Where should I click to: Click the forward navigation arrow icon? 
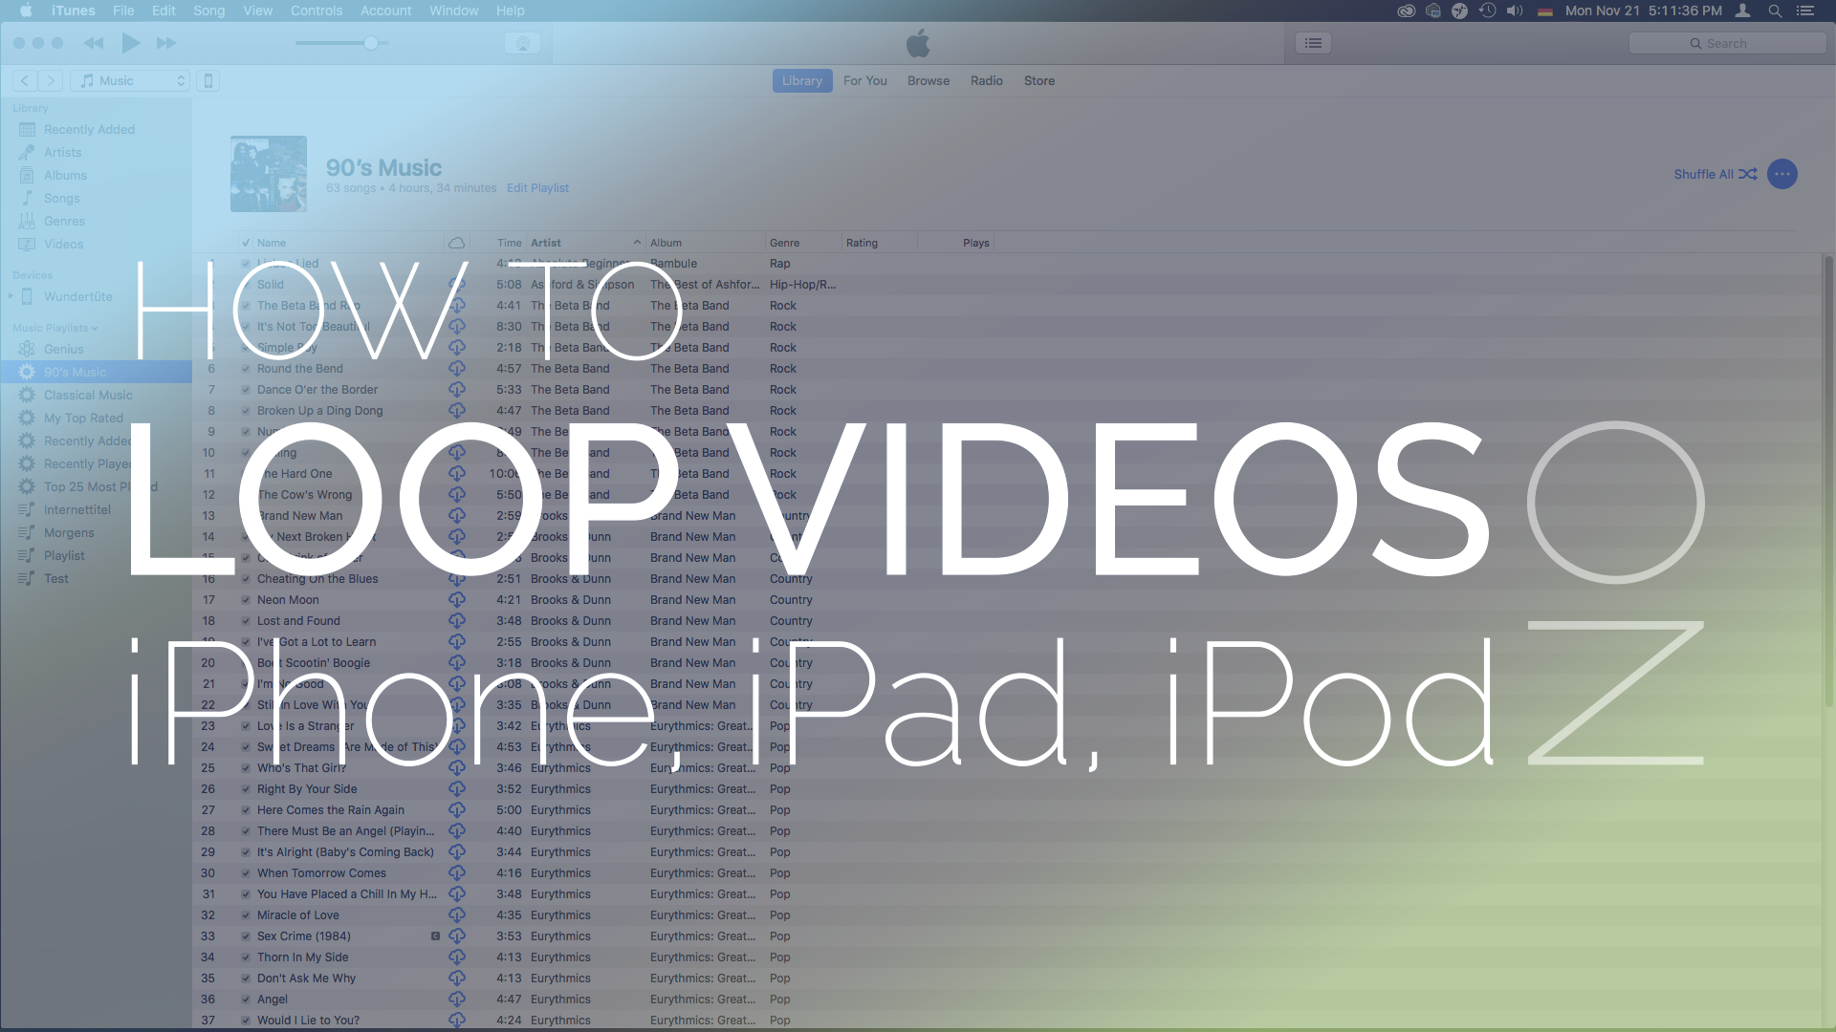(51, 79)
